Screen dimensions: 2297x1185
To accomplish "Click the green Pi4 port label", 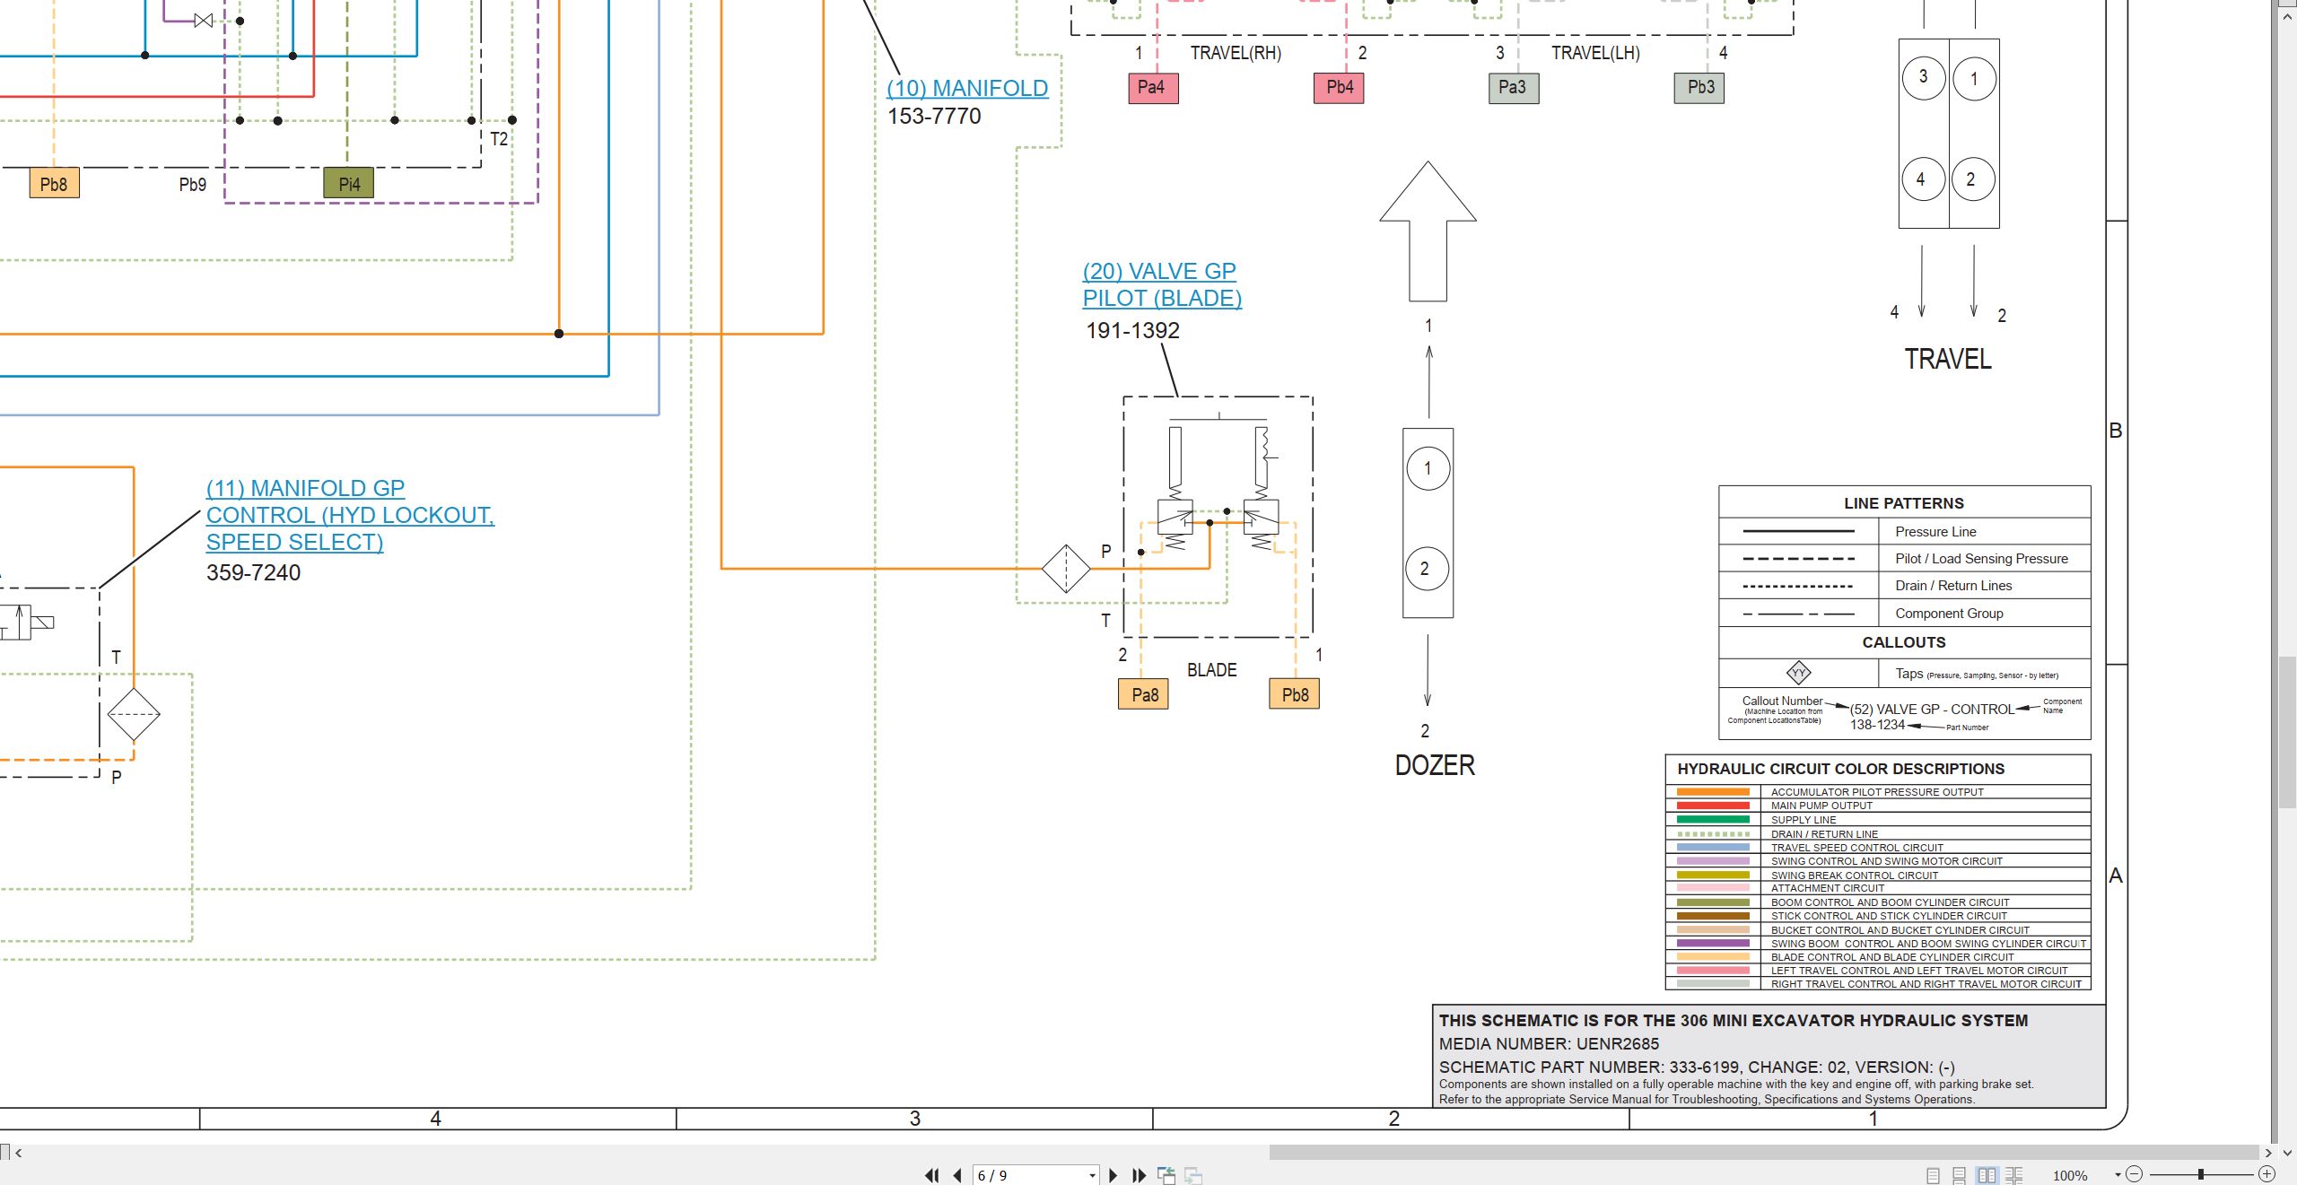I will (348, 183).
